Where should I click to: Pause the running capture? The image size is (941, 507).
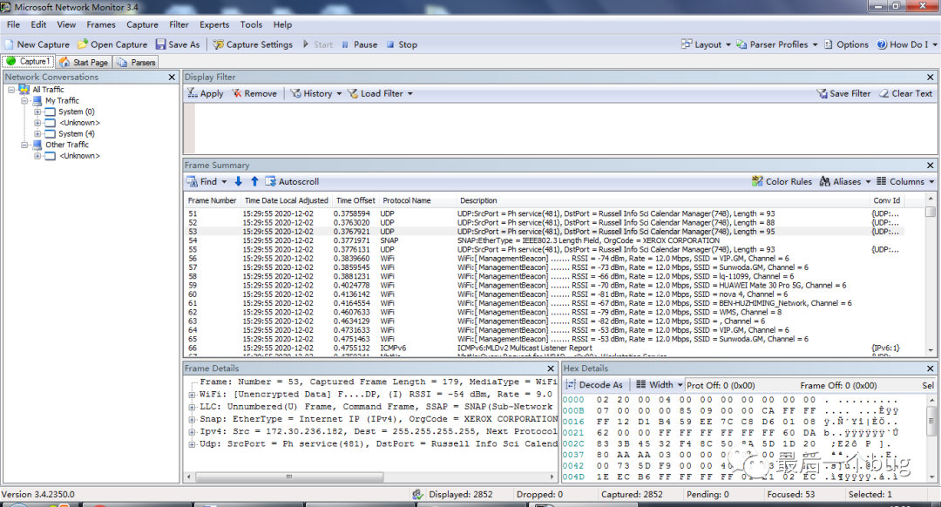pyautogui.click(x=360, y=44)
